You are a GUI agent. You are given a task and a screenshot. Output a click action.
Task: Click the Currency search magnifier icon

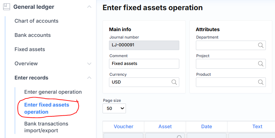point(174,82)
